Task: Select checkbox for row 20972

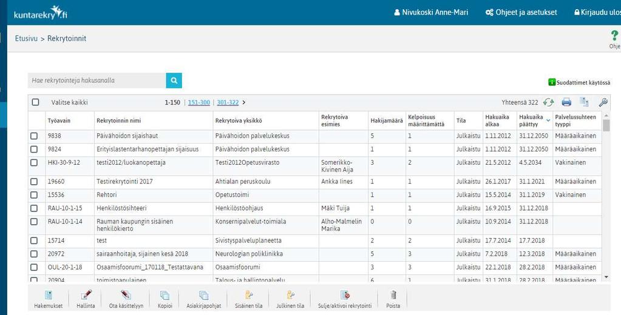Action: click(34, 254)
